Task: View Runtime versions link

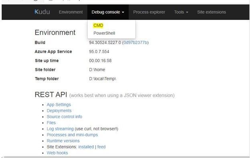Action: click(63, 141)
